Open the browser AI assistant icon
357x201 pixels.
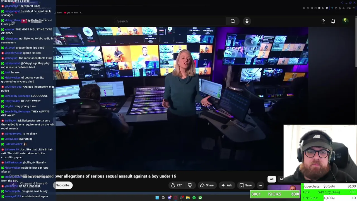[x=348, y=8]
